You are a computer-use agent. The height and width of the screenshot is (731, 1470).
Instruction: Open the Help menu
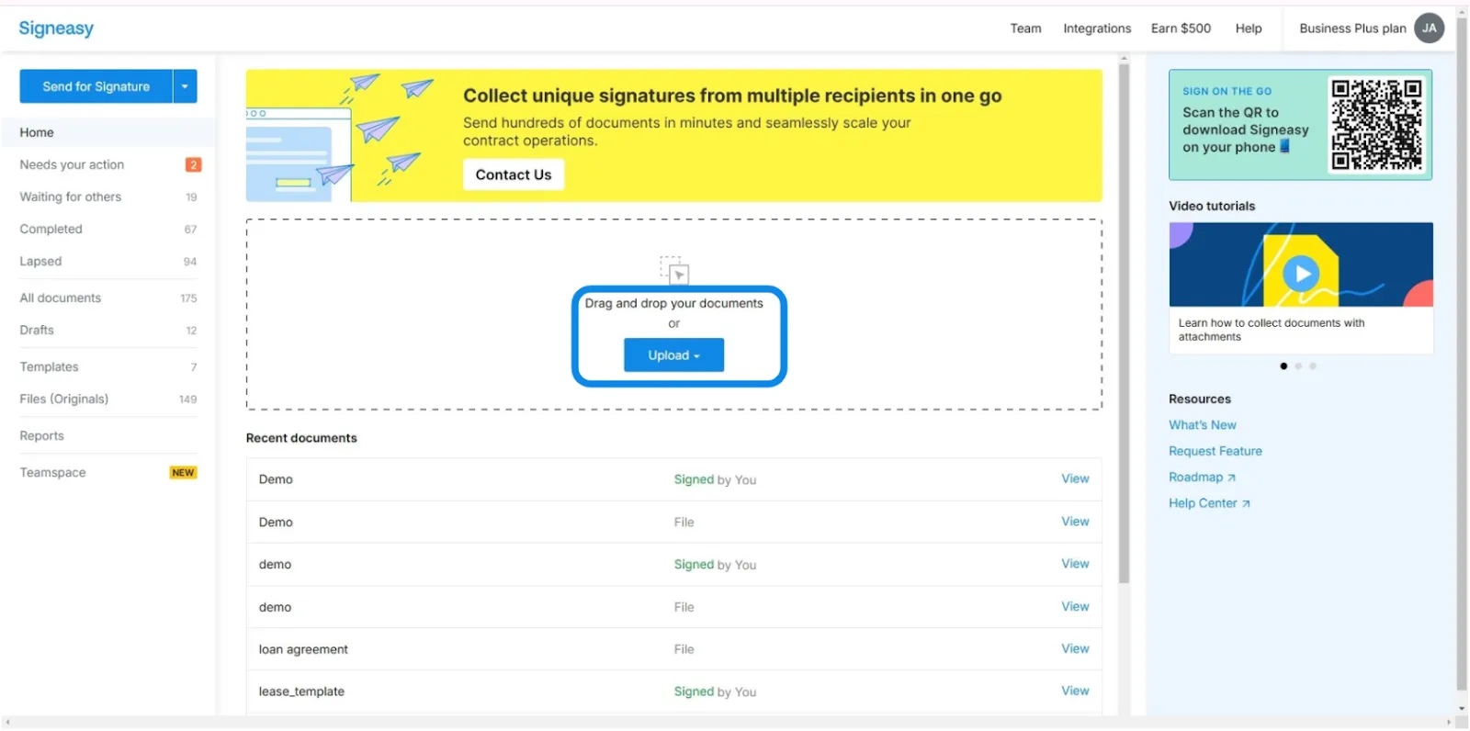tap(1248, 28)
